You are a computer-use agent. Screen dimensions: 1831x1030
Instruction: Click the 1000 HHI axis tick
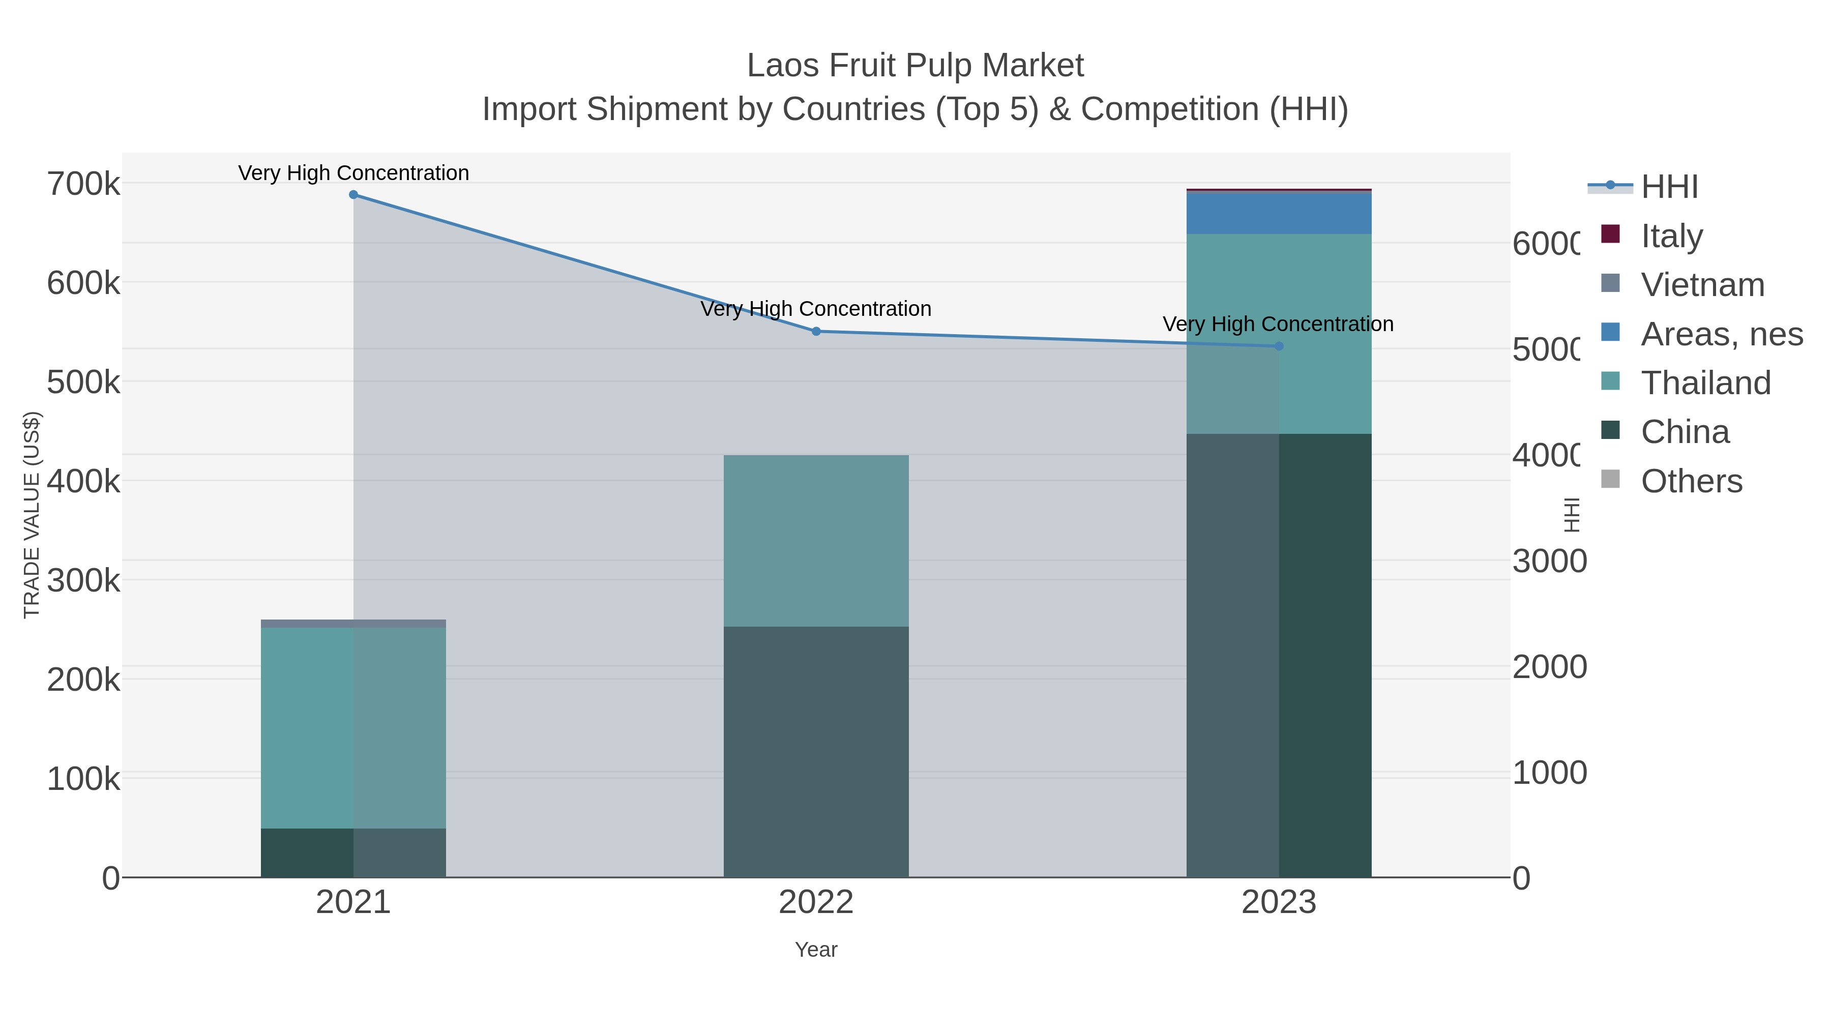point(1549,773)
